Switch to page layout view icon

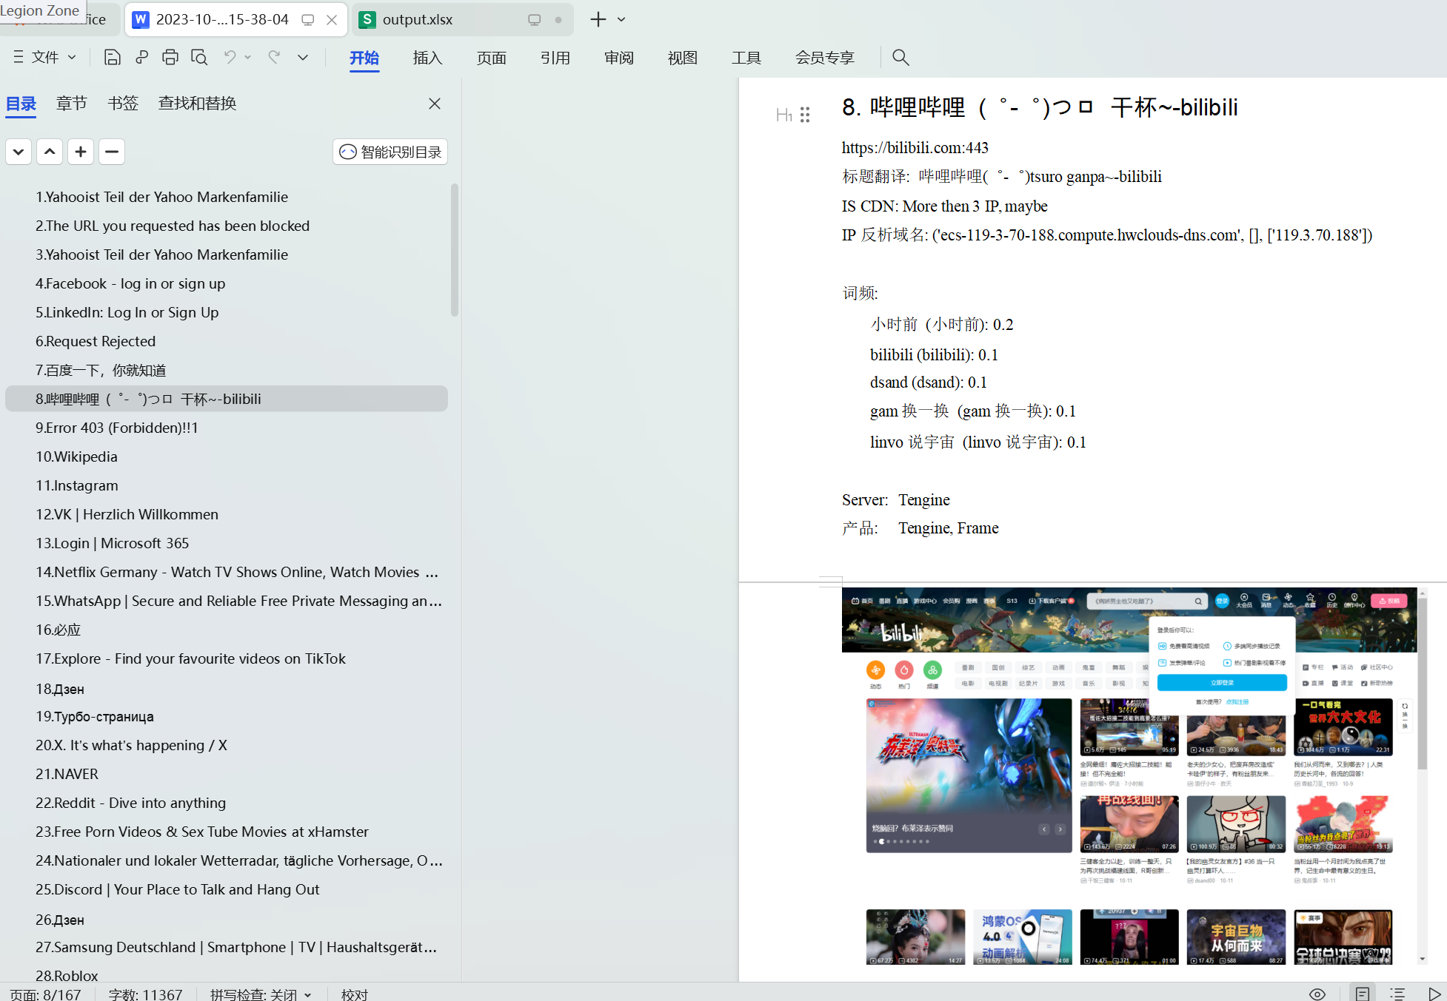click(x=1363, y=994)
